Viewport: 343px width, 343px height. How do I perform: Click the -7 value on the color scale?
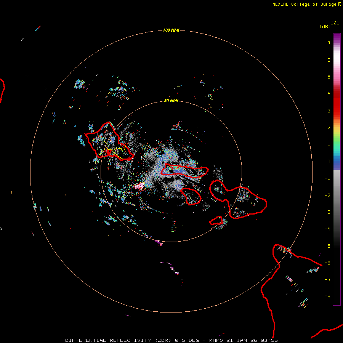pyautogui.click(x=327, y=280)
